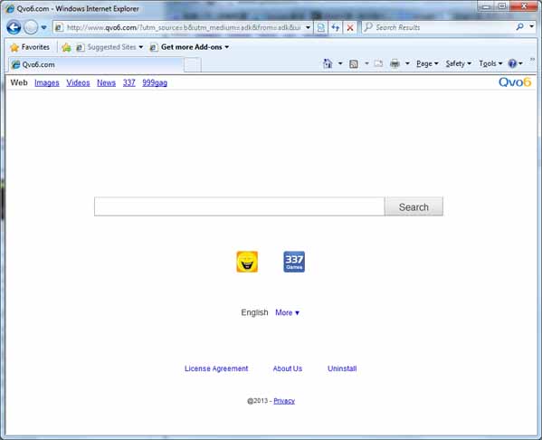Open the Suggested Sites dropdown

109,47
